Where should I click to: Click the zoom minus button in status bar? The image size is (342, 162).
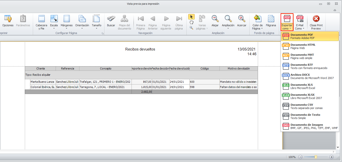coord(300,157)
